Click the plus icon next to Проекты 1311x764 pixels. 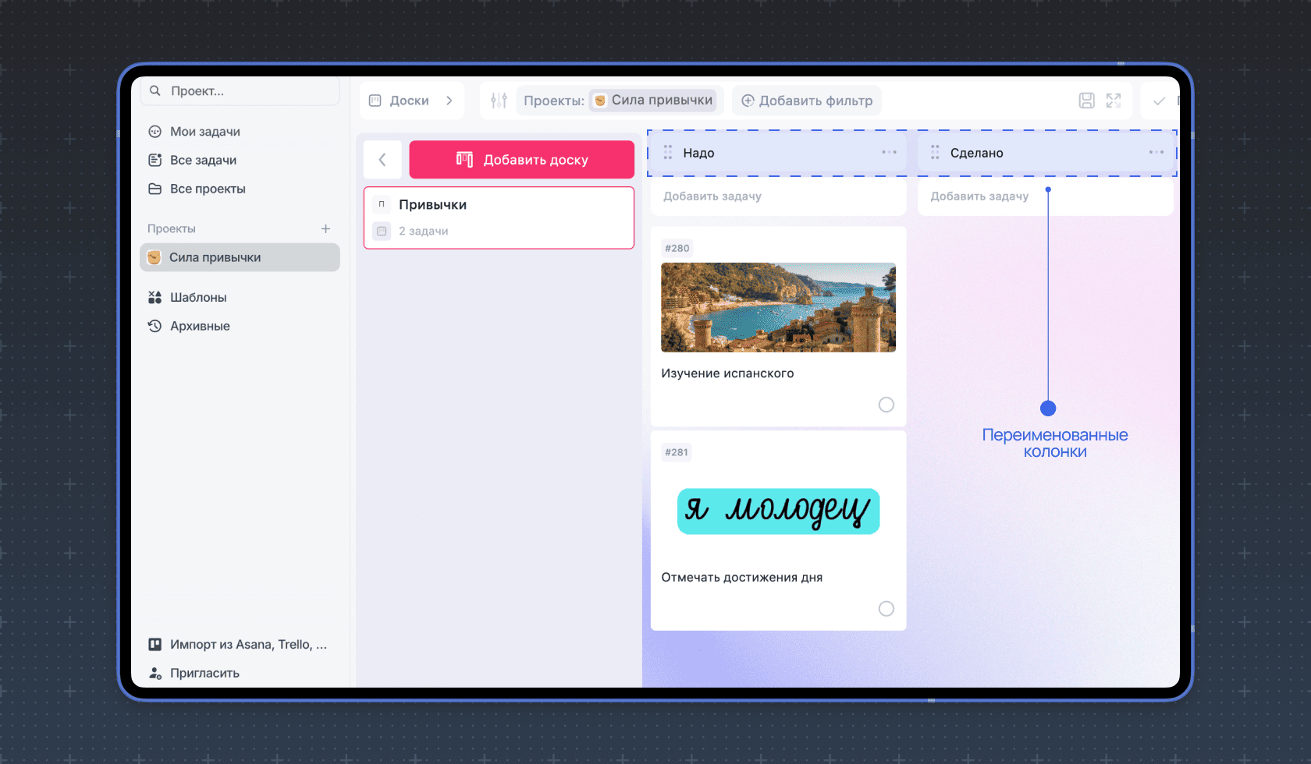click(x=325, y=228)
